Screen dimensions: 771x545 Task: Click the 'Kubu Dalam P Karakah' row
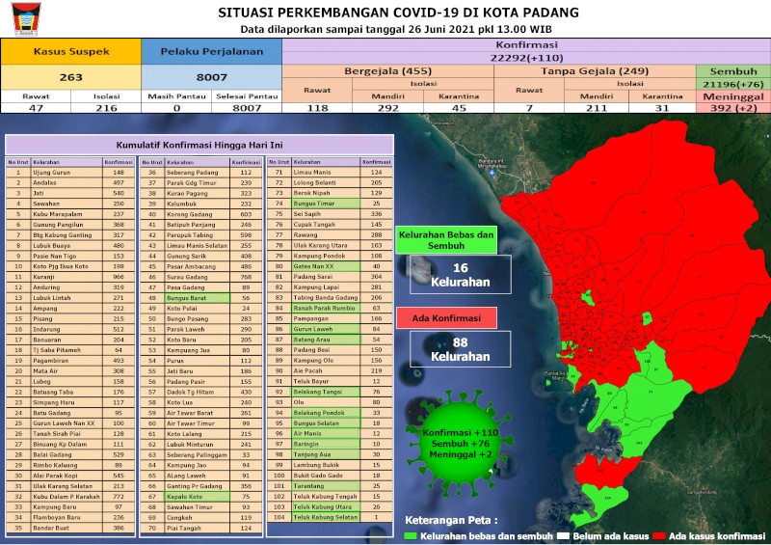point(70,496)
